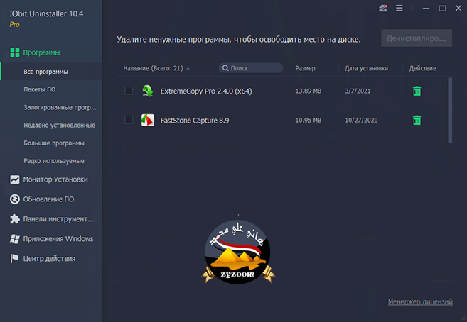Tick the FastStone Capture checkbox

point(129,120)
